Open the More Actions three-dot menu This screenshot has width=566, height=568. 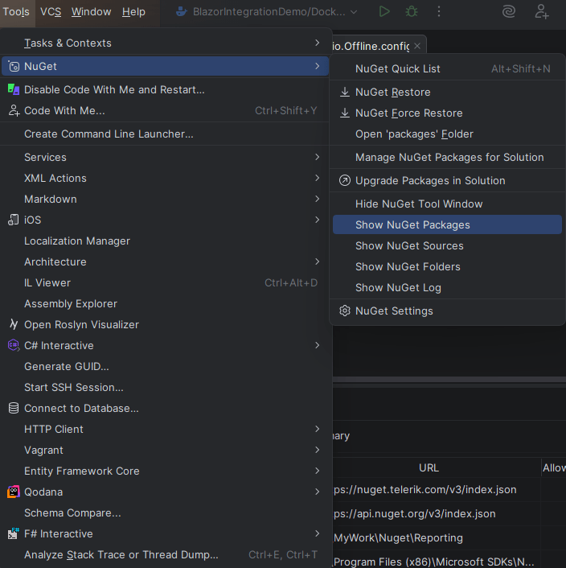439,11
